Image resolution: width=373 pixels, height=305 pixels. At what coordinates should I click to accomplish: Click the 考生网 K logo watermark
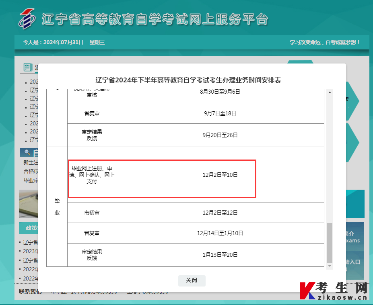coord(308,290)
